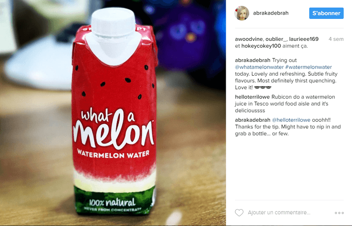Visit awoodvine's profile from likes

249,39
